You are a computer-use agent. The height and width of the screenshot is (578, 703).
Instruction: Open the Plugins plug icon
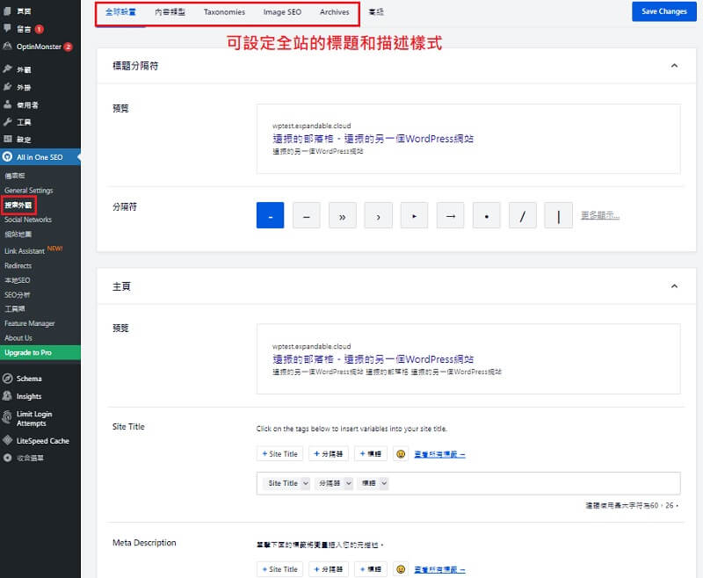(7, 86)
